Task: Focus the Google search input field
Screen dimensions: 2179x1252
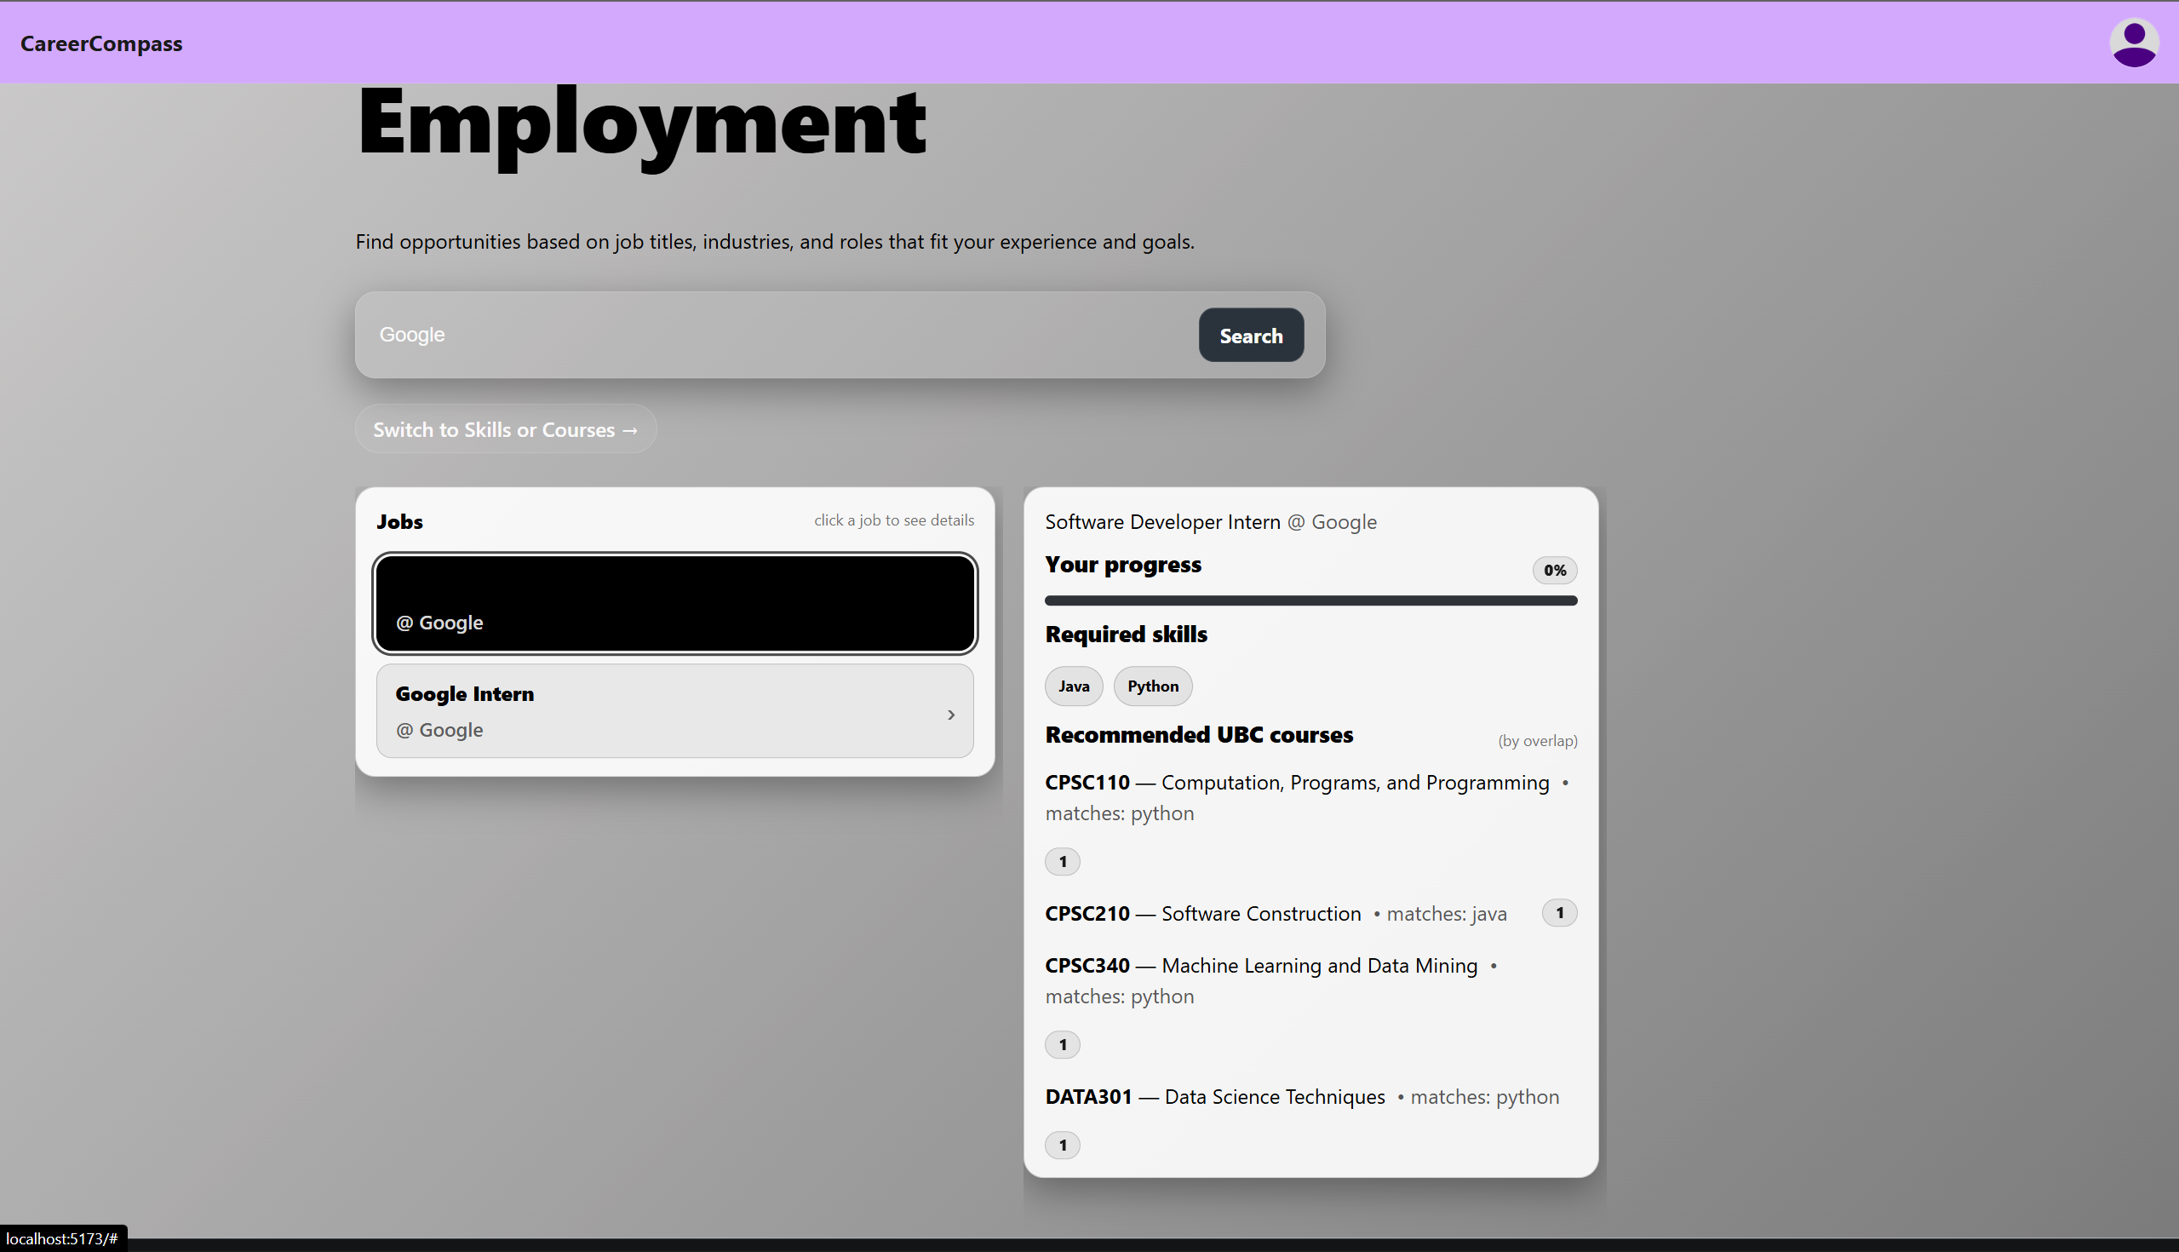Action: (774, 335)
